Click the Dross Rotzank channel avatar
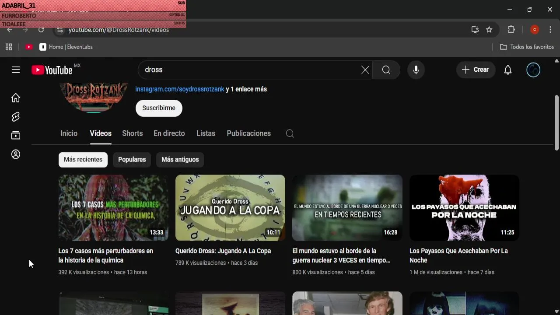Screen dimensions: 560x315 93,97
